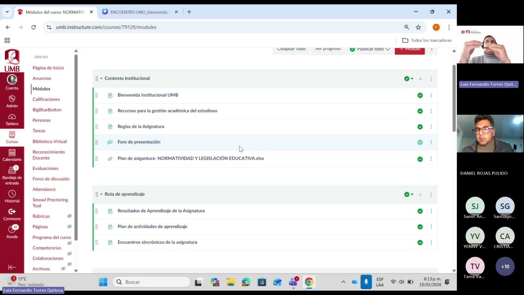This screenshot has width=524, height=295.
Task: Collapse the Ruta de aprendizaje module
Action: click(x=101, y=194)
